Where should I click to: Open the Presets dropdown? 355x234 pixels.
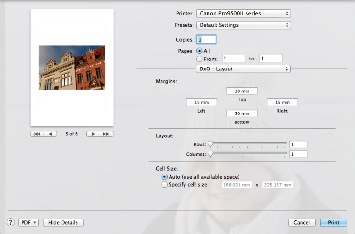(243, 25)
